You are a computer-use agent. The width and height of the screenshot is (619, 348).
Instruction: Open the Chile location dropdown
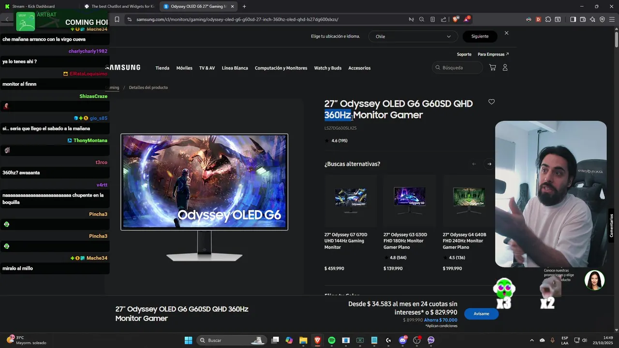point(413,36)
